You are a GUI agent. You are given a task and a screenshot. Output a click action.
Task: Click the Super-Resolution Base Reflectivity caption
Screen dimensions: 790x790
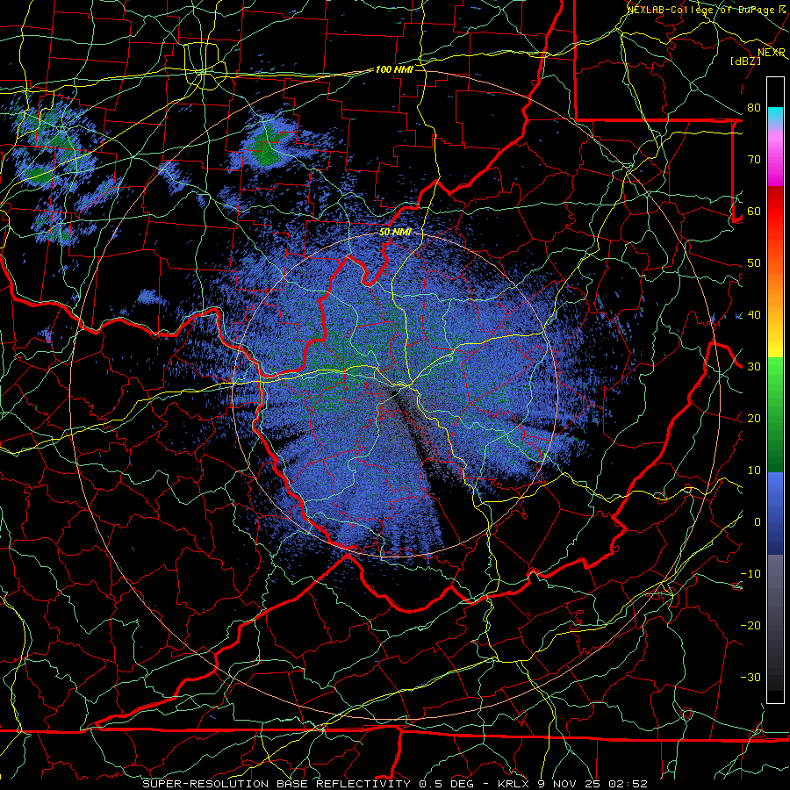pyautogui.click(x=394, y=784)
